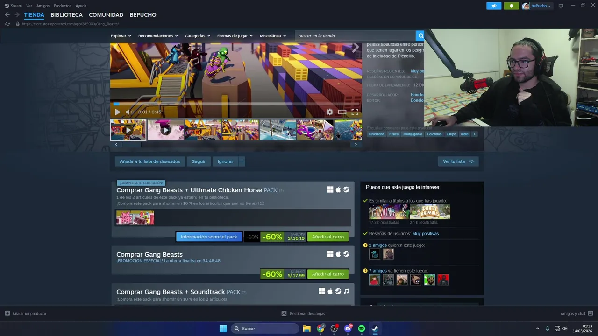Click the Divertidos tag
The width and height of the screenshot is (598, 336).
point(377,134)
